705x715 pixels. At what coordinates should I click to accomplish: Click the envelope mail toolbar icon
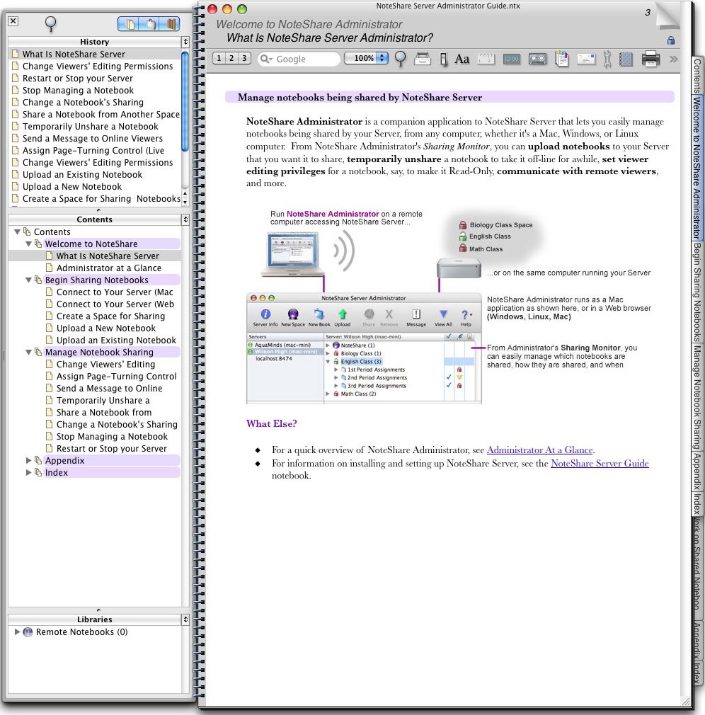pos(586,59)
